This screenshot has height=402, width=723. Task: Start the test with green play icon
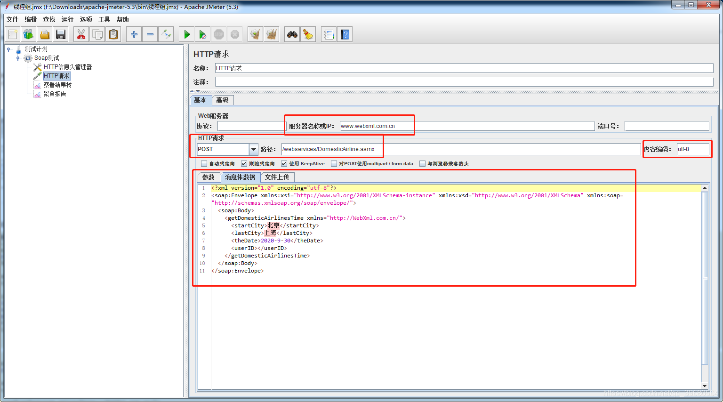[x=187, y=34]
